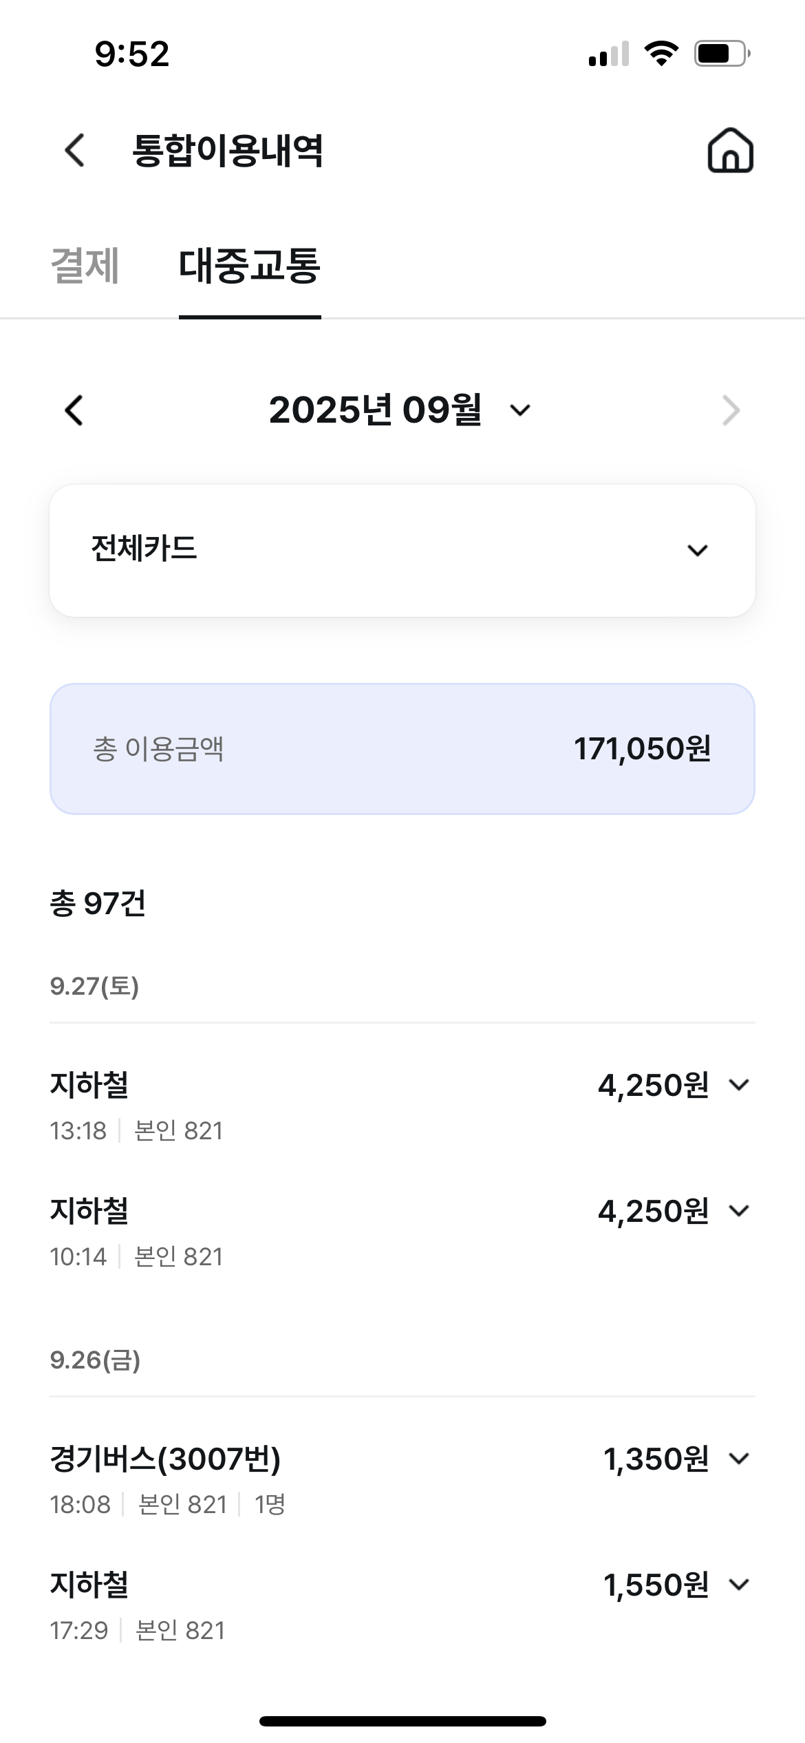Expand the 17:29 지하철 1,550원 entry
805x1743 pixels.
click(739, 1584)
